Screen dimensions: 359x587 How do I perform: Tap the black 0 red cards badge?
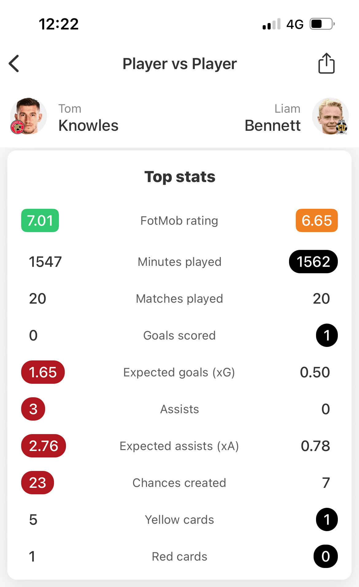tap(326, 556)
